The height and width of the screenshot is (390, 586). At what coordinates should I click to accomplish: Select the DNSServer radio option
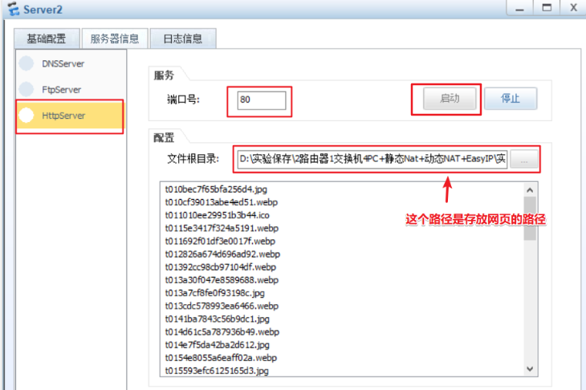click(x=26, y=63)
